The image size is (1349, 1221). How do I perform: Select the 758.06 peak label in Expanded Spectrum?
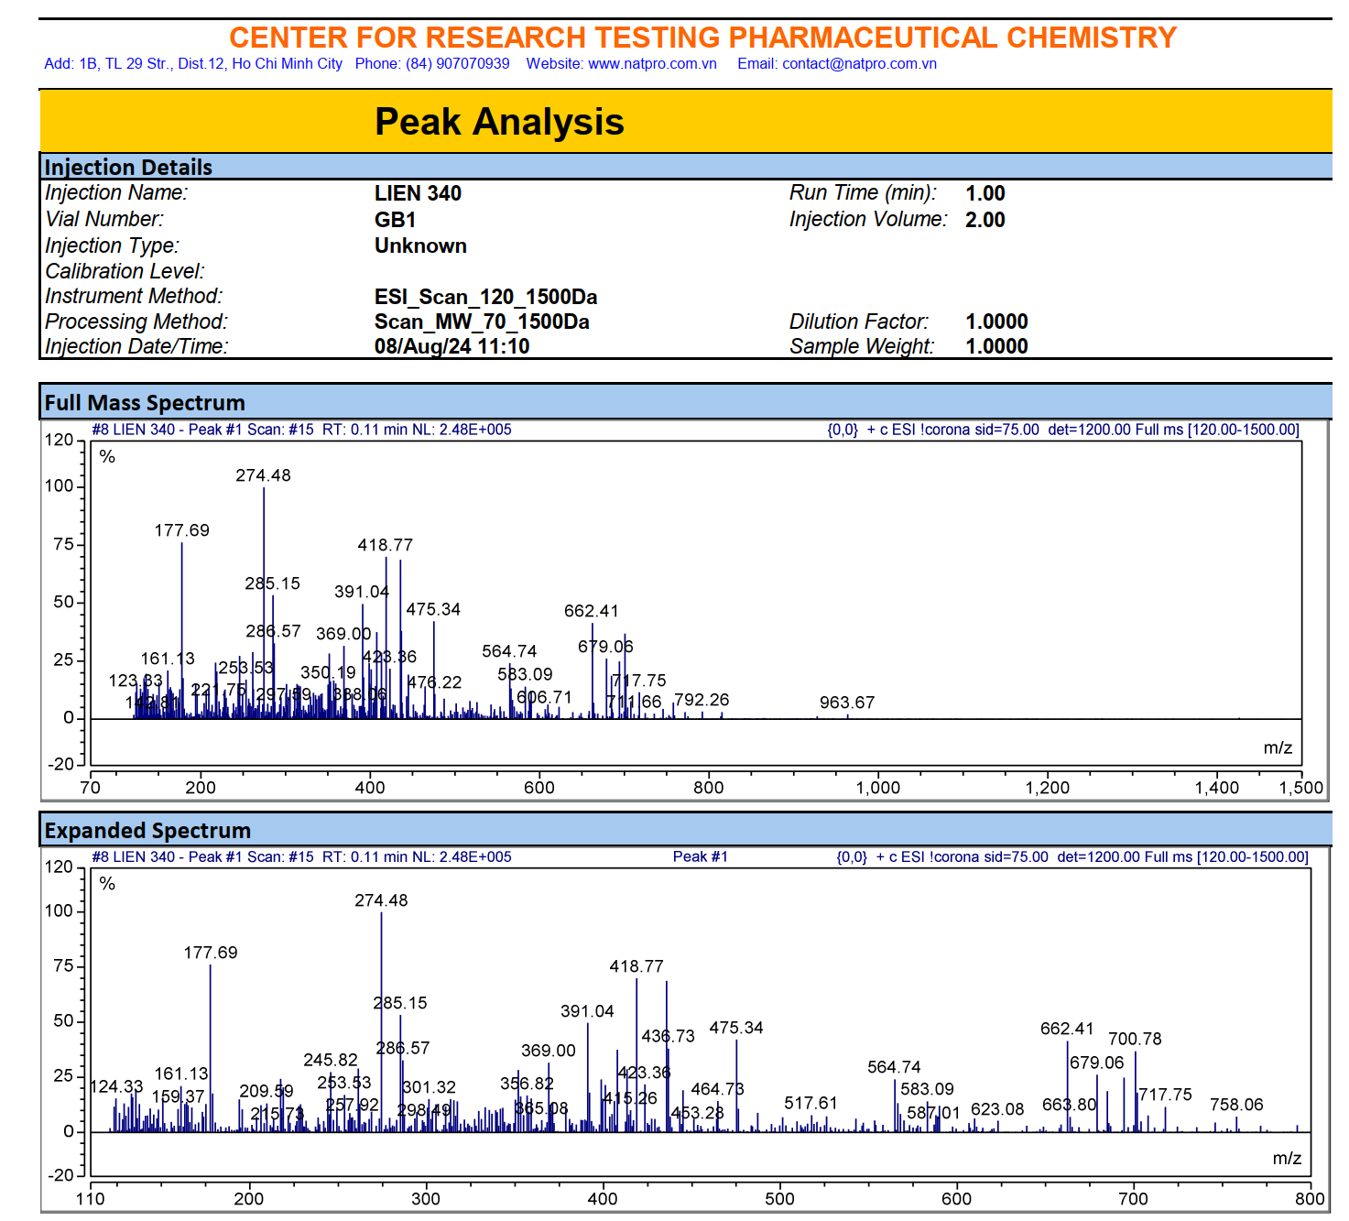[1236, 1105]
